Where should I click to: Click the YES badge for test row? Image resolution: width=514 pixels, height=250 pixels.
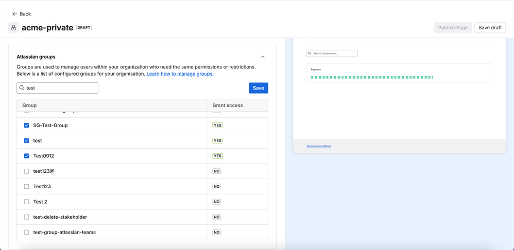pos(218,141)
